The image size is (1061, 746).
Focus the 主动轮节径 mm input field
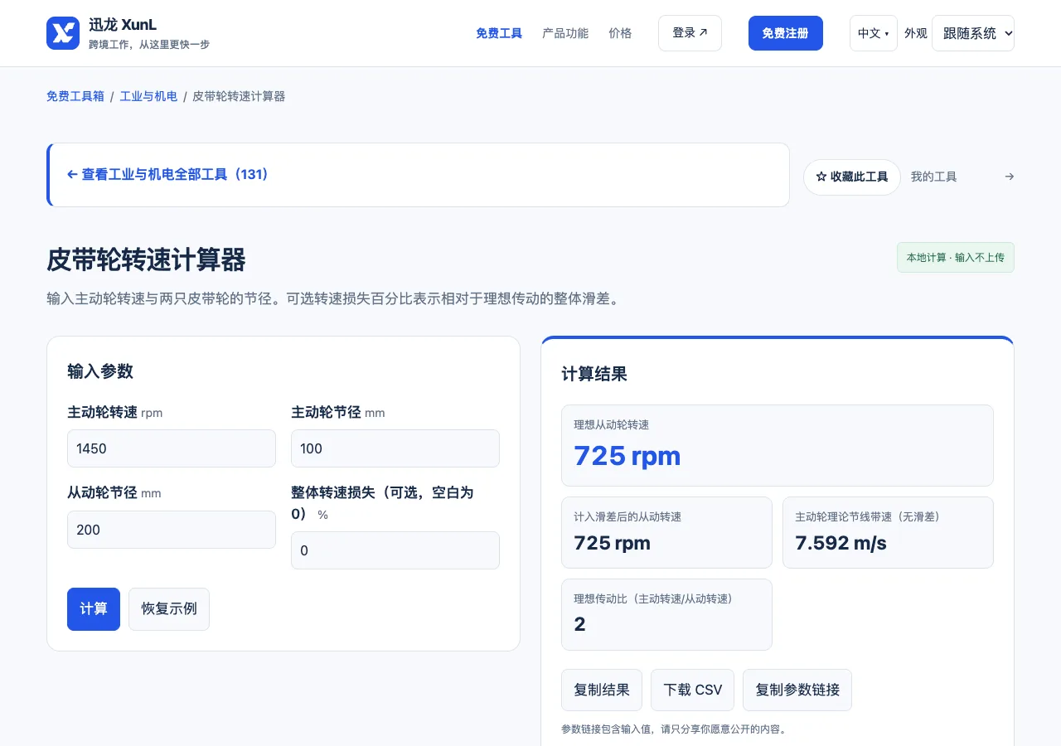pyautogui.click(x=395, y=448)
